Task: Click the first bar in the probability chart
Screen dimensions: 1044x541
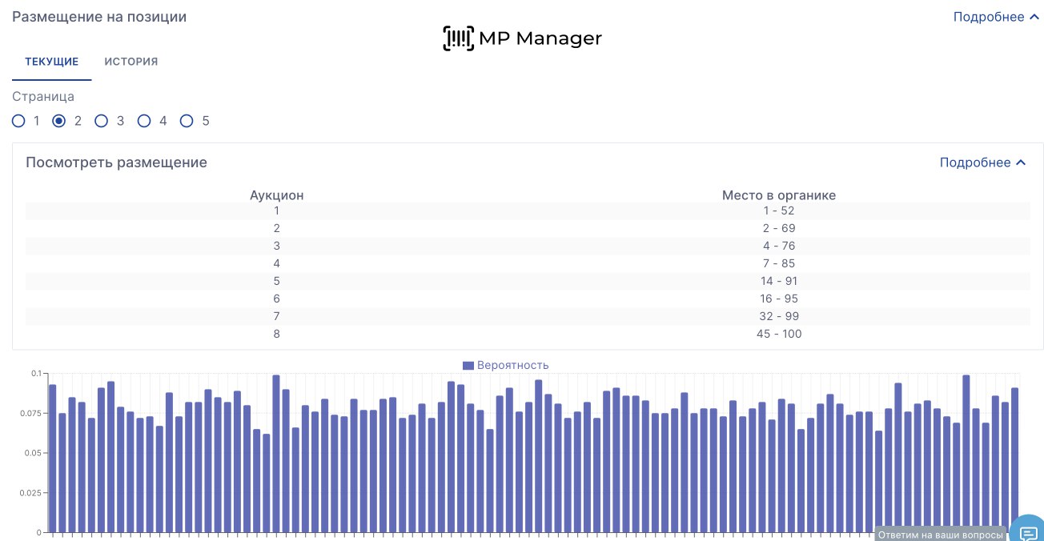Action: 53,458
